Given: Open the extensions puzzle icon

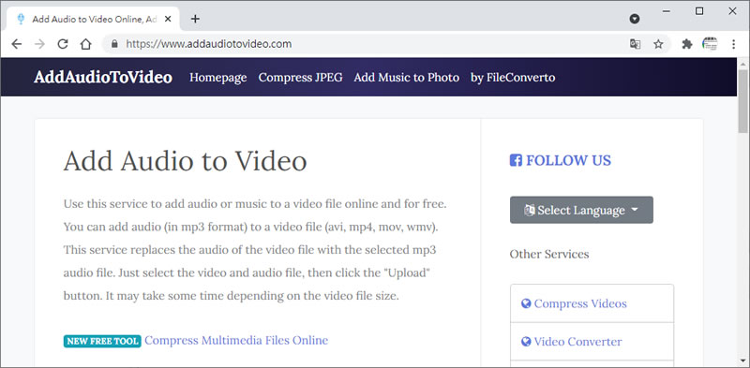Looking at the screenshot, I should 687,44.
